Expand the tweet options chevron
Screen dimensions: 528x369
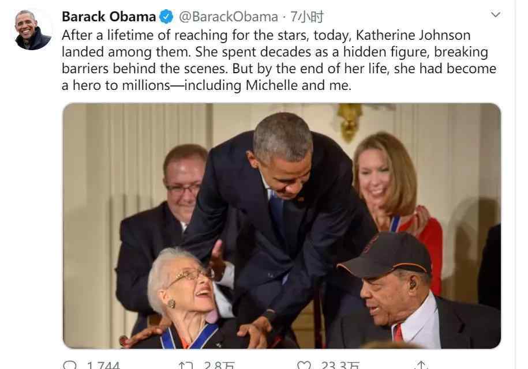[495, 15]
